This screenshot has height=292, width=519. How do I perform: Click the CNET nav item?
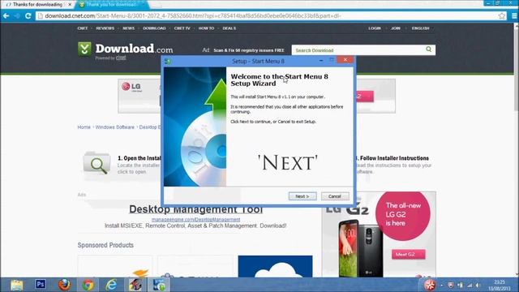click(x=83, y=28)
